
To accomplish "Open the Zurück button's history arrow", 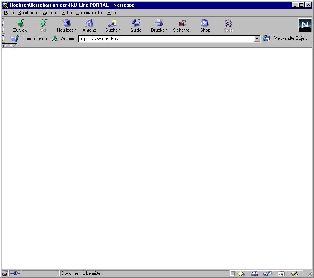I will (x=24, y=20).
